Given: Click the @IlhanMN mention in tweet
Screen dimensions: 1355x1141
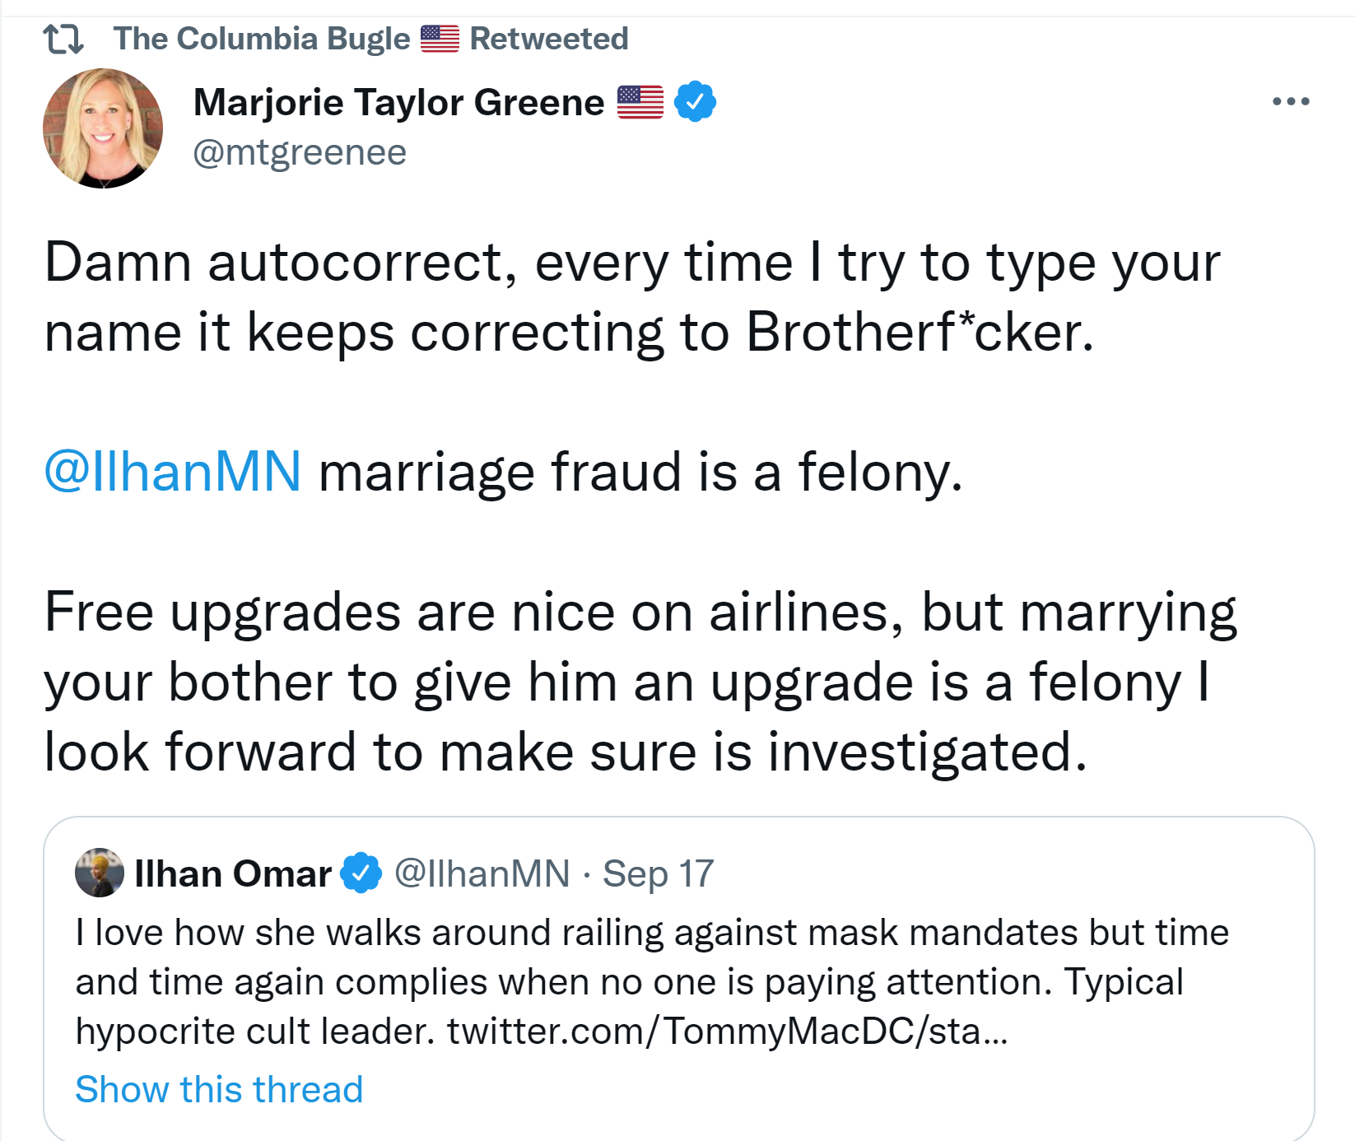Looking at the screenshot, I should tap(173, 473).
